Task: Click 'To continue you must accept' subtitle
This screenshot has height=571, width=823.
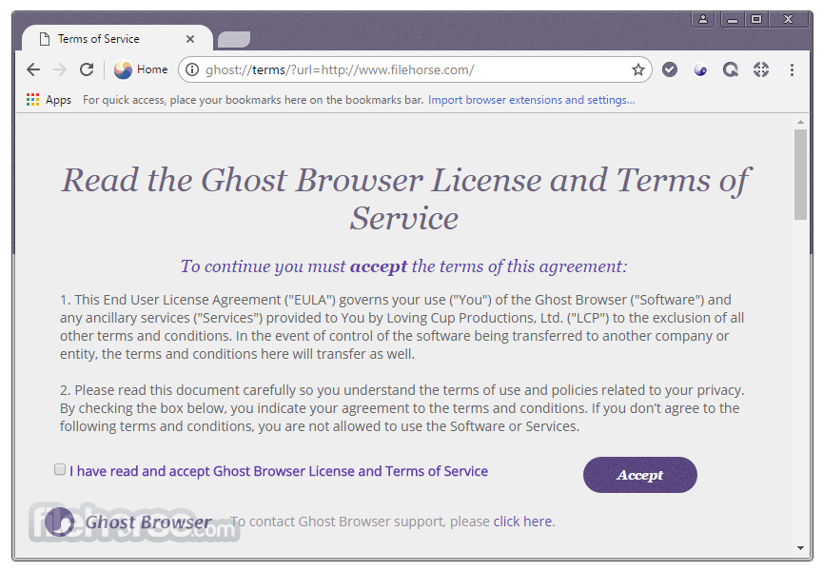Action: [x=403, y=266]
